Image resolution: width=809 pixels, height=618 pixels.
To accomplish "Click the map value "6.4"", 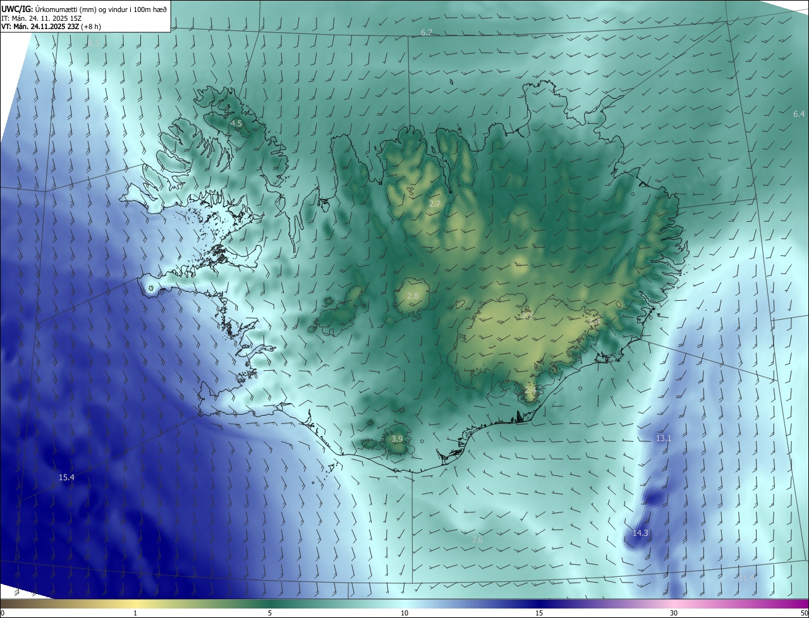I will click(x=799, y=114).
